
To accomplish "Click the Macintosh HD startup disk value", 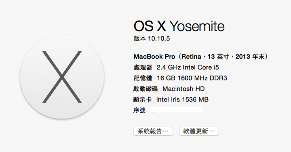I will pos(183,89).
